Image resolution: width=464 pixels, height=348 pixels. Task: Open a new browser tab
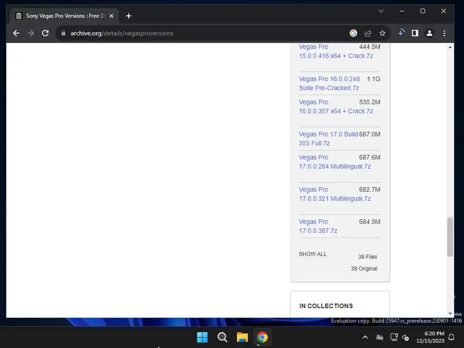pyautogui.click(x=128, y=16)
